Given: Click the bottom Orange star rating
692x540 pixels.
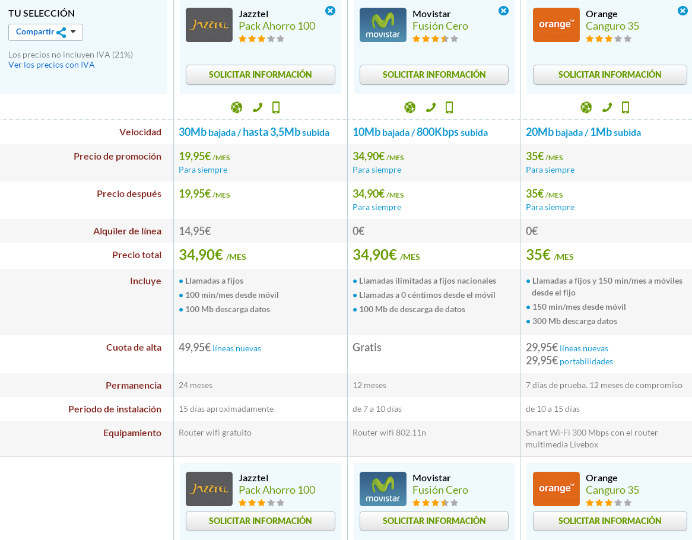Looking at the screenshot, I should 608,503.
